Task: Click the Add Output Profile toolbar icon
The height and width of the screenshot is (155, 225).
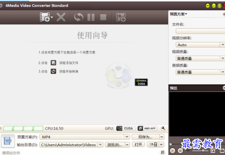Action: [x=121, y=17]
